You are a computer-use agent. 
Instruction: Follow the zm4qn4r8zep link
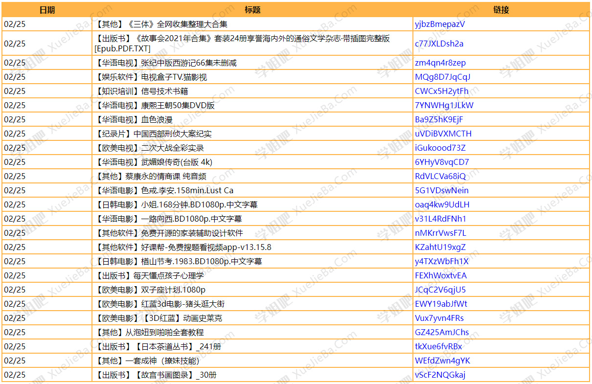click(x=440, y=63)
